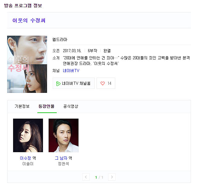Open the drama poster thumbnail
200x186 pixels.
[x=27, y=64]
